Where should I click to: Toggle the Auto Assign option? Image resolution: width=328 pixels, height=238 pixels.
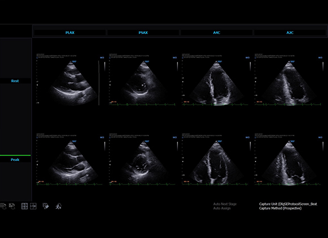[x=222, y=209]
